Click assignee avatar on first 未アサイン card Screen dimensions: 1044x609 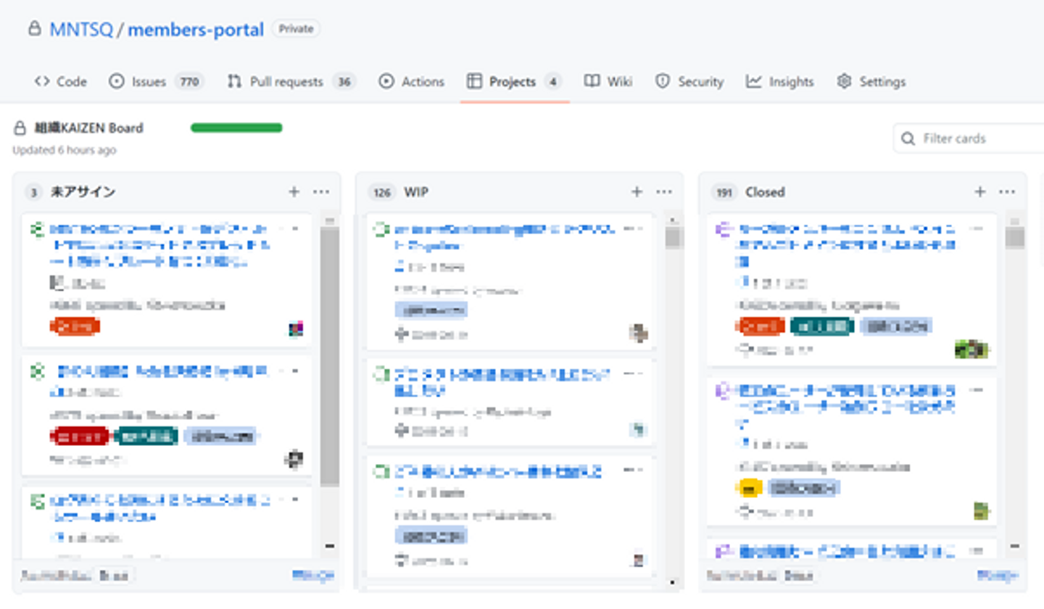pos(295,329)
